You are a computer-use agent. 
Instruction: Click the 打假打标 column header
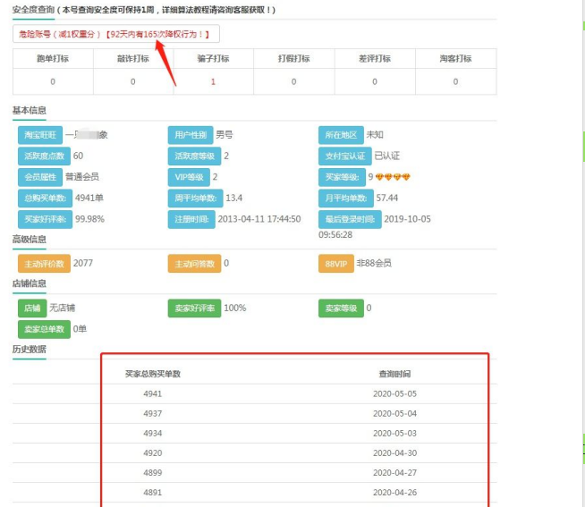click(x=294, y=59)
